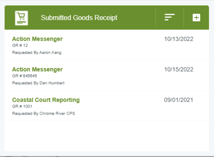Click the shopping cart goods receipt icon

pyautogui.click(x=21, y=18)
